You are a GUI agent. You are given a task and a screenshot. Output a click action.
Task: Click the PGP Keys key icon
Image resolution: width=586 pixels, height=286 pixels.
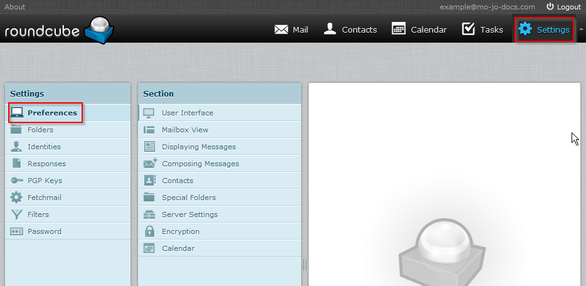pos(17,181)
